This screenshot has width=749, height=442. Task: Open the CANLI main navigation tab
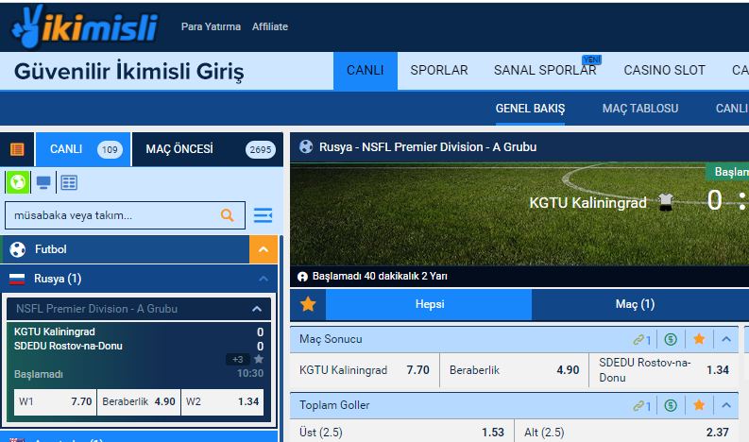(366, 70)
